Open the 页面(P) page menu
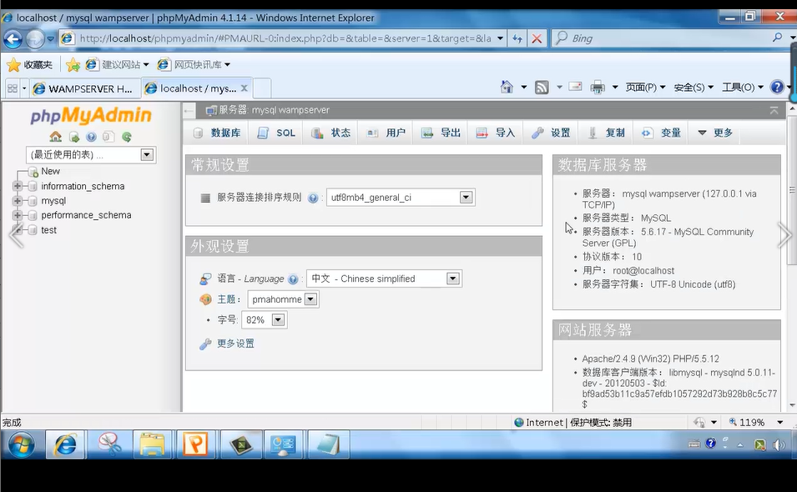 [x=645, y=88]
